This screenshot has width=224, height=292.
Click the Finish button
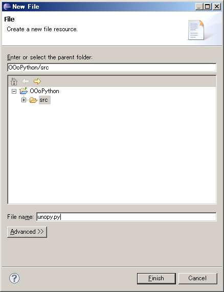156,278
